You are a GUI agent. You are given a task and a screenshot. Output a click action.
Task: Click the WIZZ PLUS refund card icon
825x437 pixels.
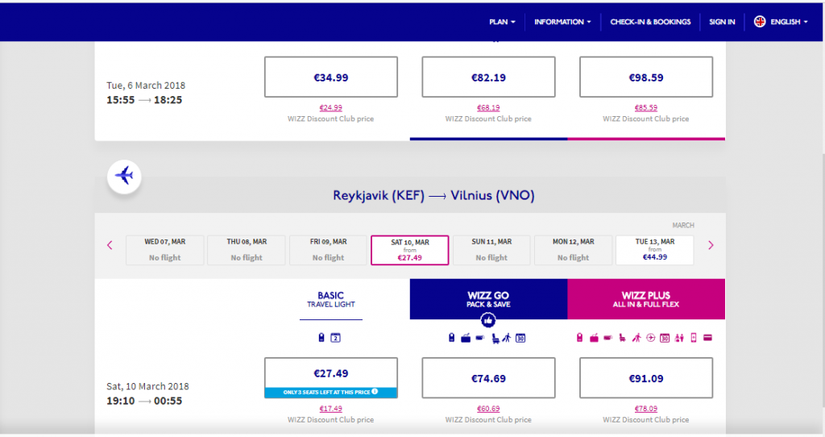[707, 338]
